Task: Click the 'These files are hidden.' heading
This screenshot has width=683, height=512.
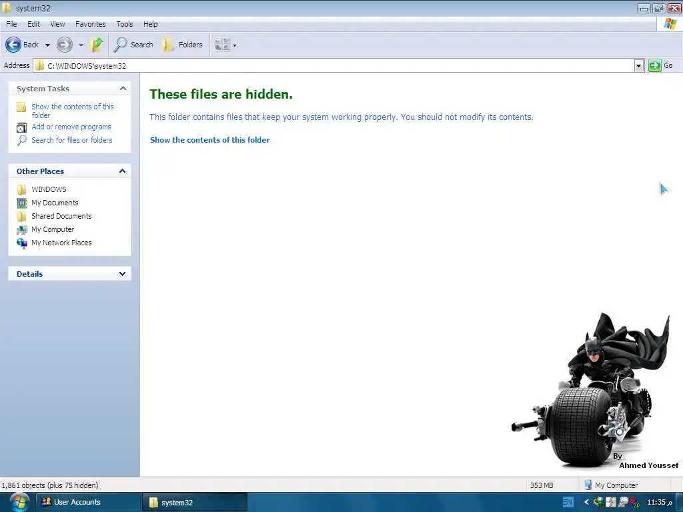Action: (221, 94)
